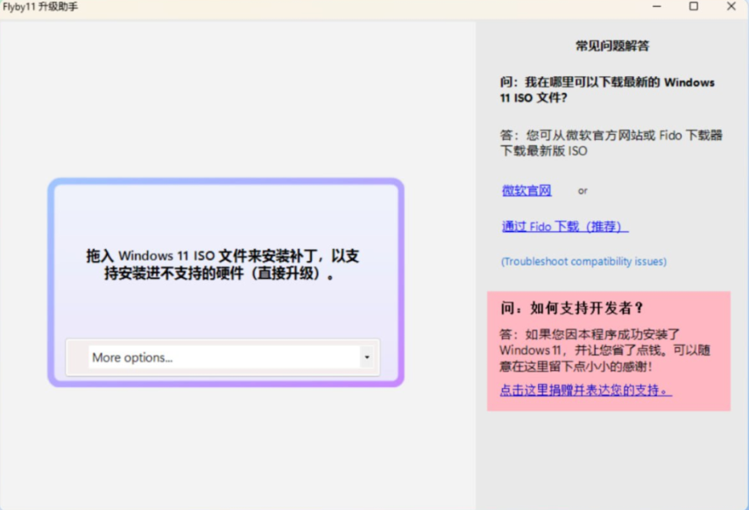Click the ISO drop zone text 拖入 Windows 11 ISO

[x=223, y=265]
